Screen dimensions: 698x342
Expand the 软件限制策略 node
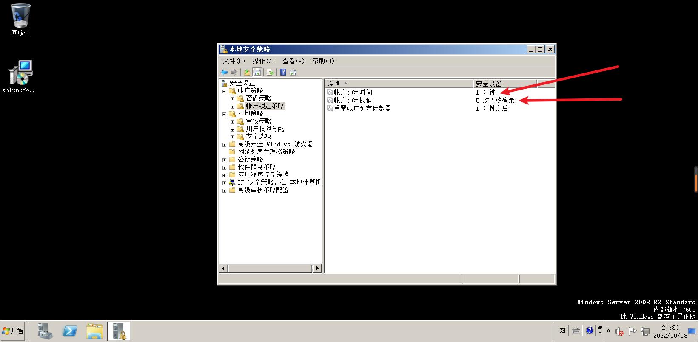pos(224,168)
